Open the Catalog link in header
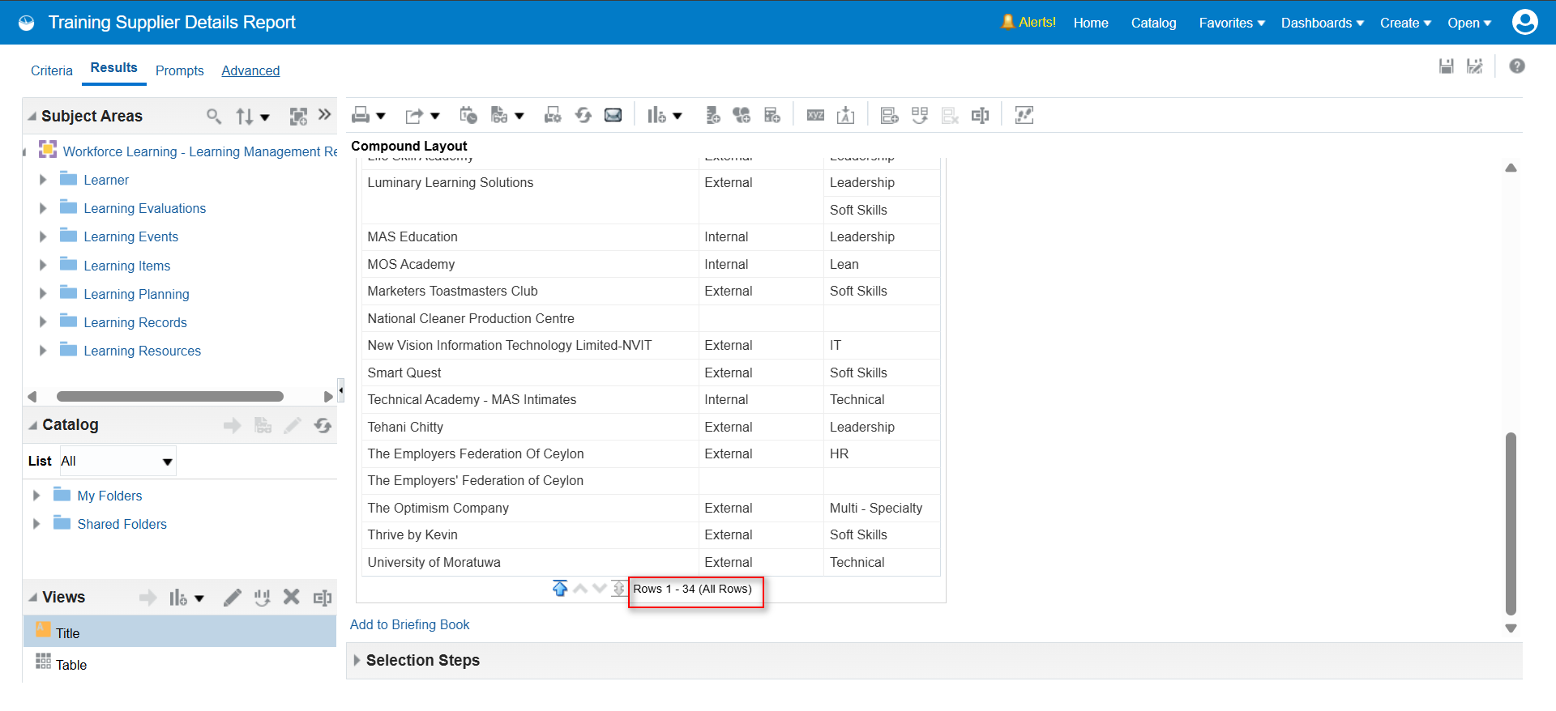The width and height of the screenshot is (1556, 711). point(1154,23)
